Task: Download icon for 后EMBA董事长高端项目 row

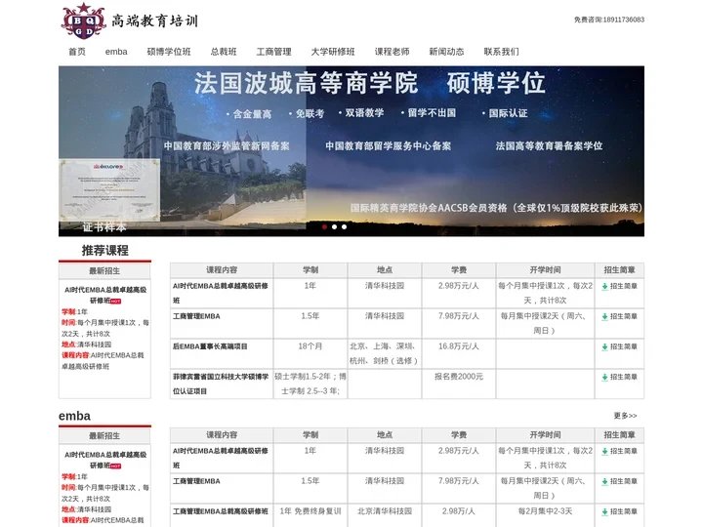Action: click(x=604, y=346)
